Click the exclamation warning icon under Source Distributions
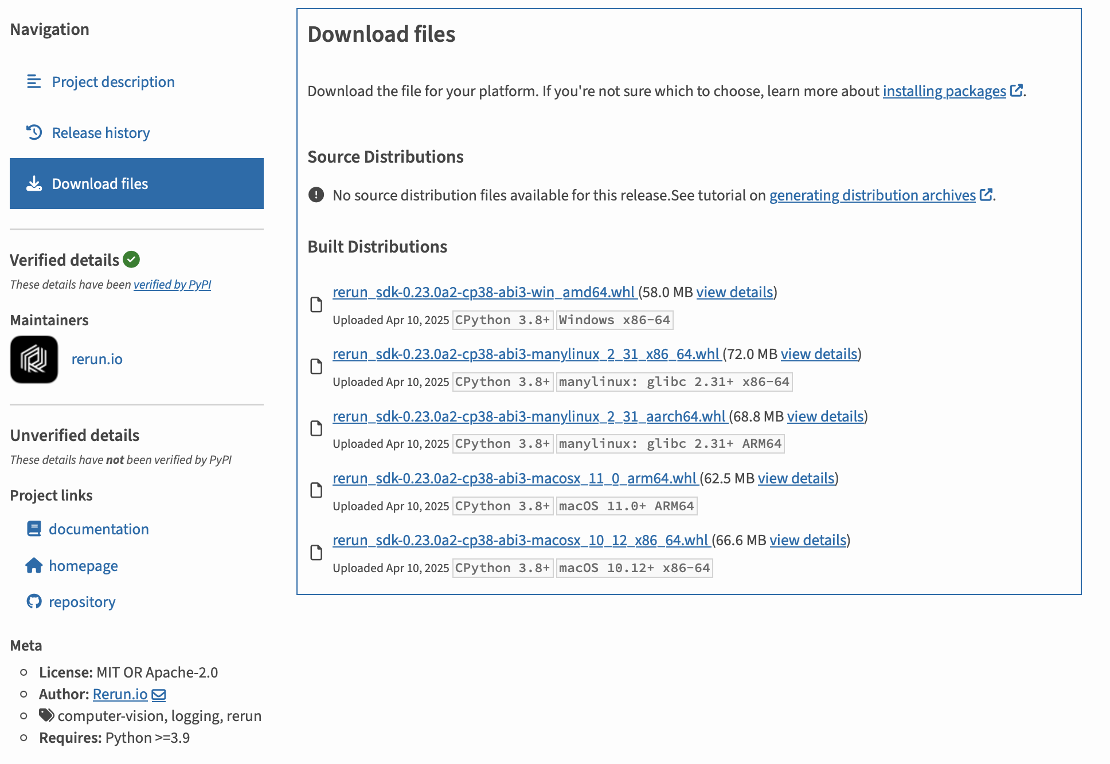The height and width of the screenshot is (764, 1110). 316,195
